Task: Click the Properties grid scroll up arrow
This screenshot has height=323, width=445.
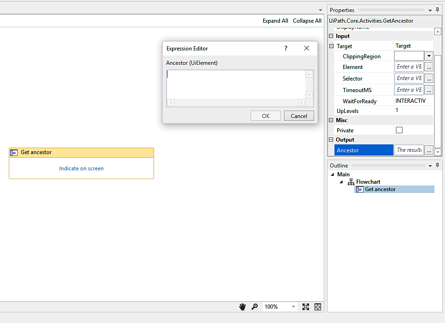Action: point(438,31)
